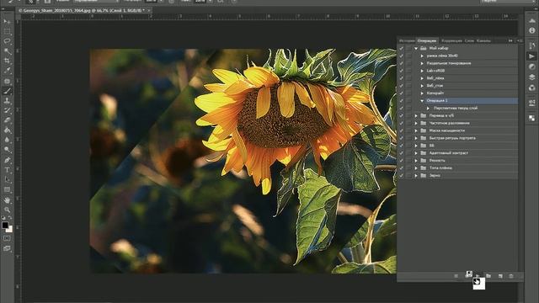Switch to the История tab
Screen dimensions: 539x303
[407, 41]
